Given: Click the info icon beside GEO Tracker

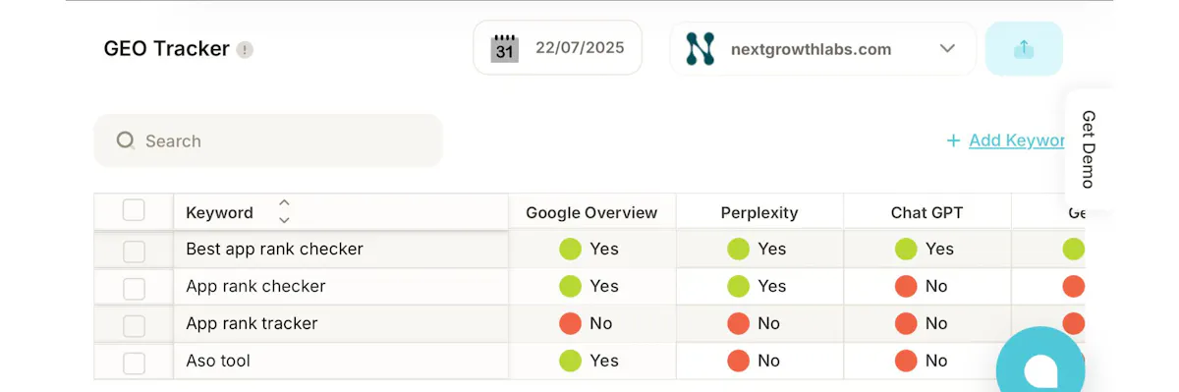Looking at the screenshot, I should (245, 49).
